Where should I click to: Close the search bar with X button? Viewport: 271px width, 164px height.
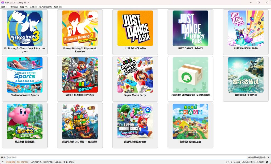click(x=268, y=157)
